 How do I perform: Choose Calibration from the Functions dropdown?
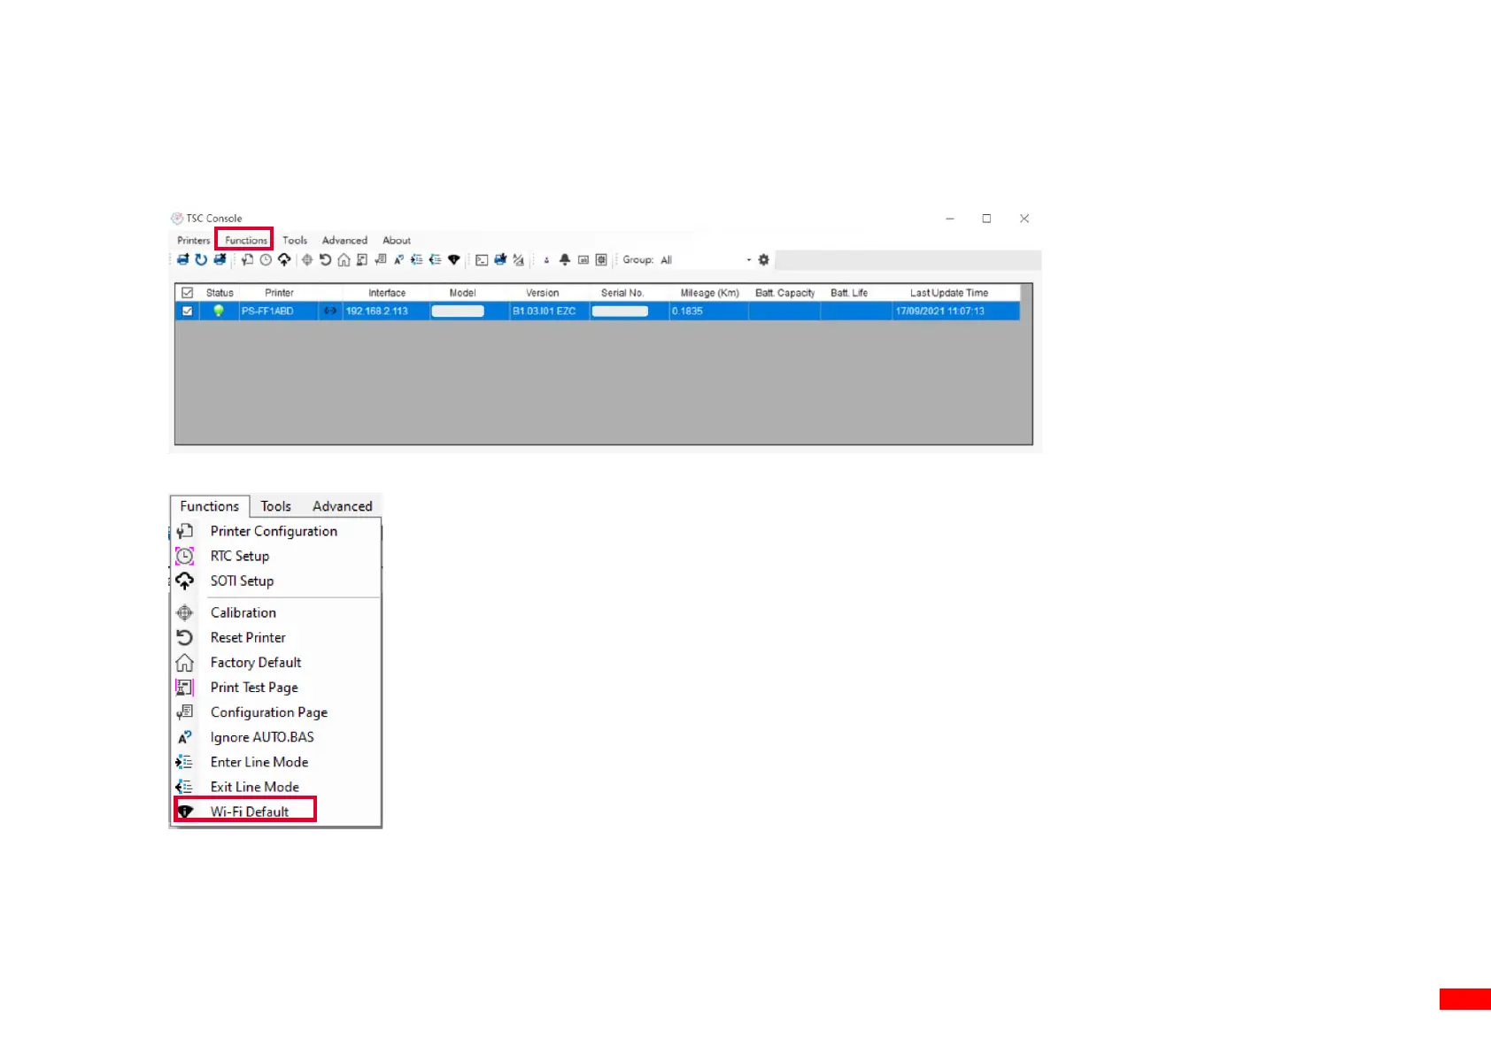point(276,612)
